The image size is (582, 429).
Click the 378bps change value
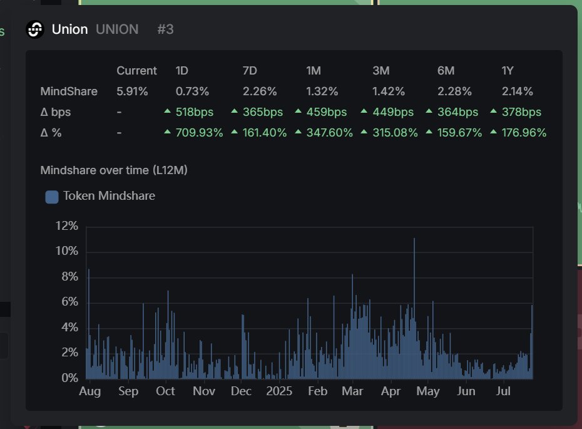tap(521, 112)
